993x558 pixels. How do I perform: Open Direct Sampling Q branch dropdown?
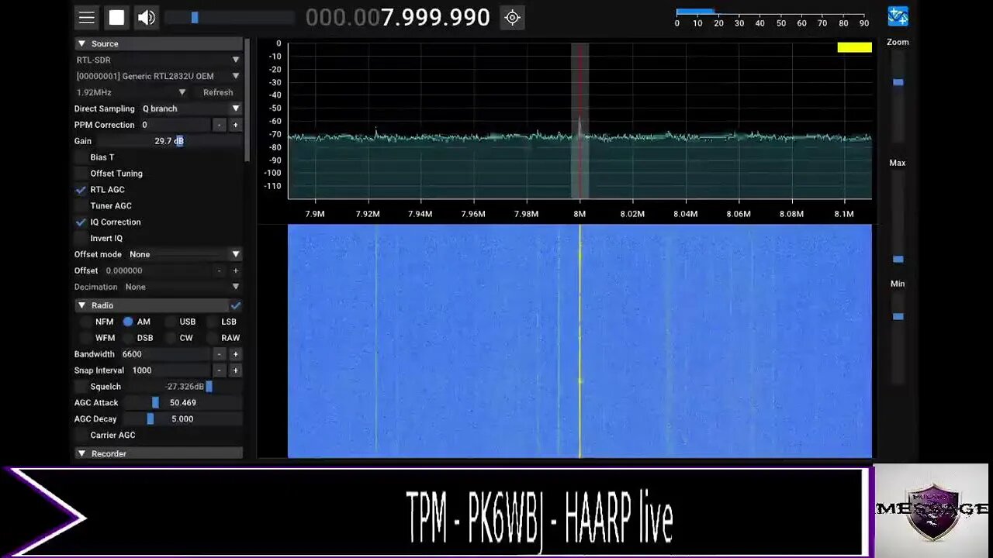pyautogui.click(x=191, y=108)
